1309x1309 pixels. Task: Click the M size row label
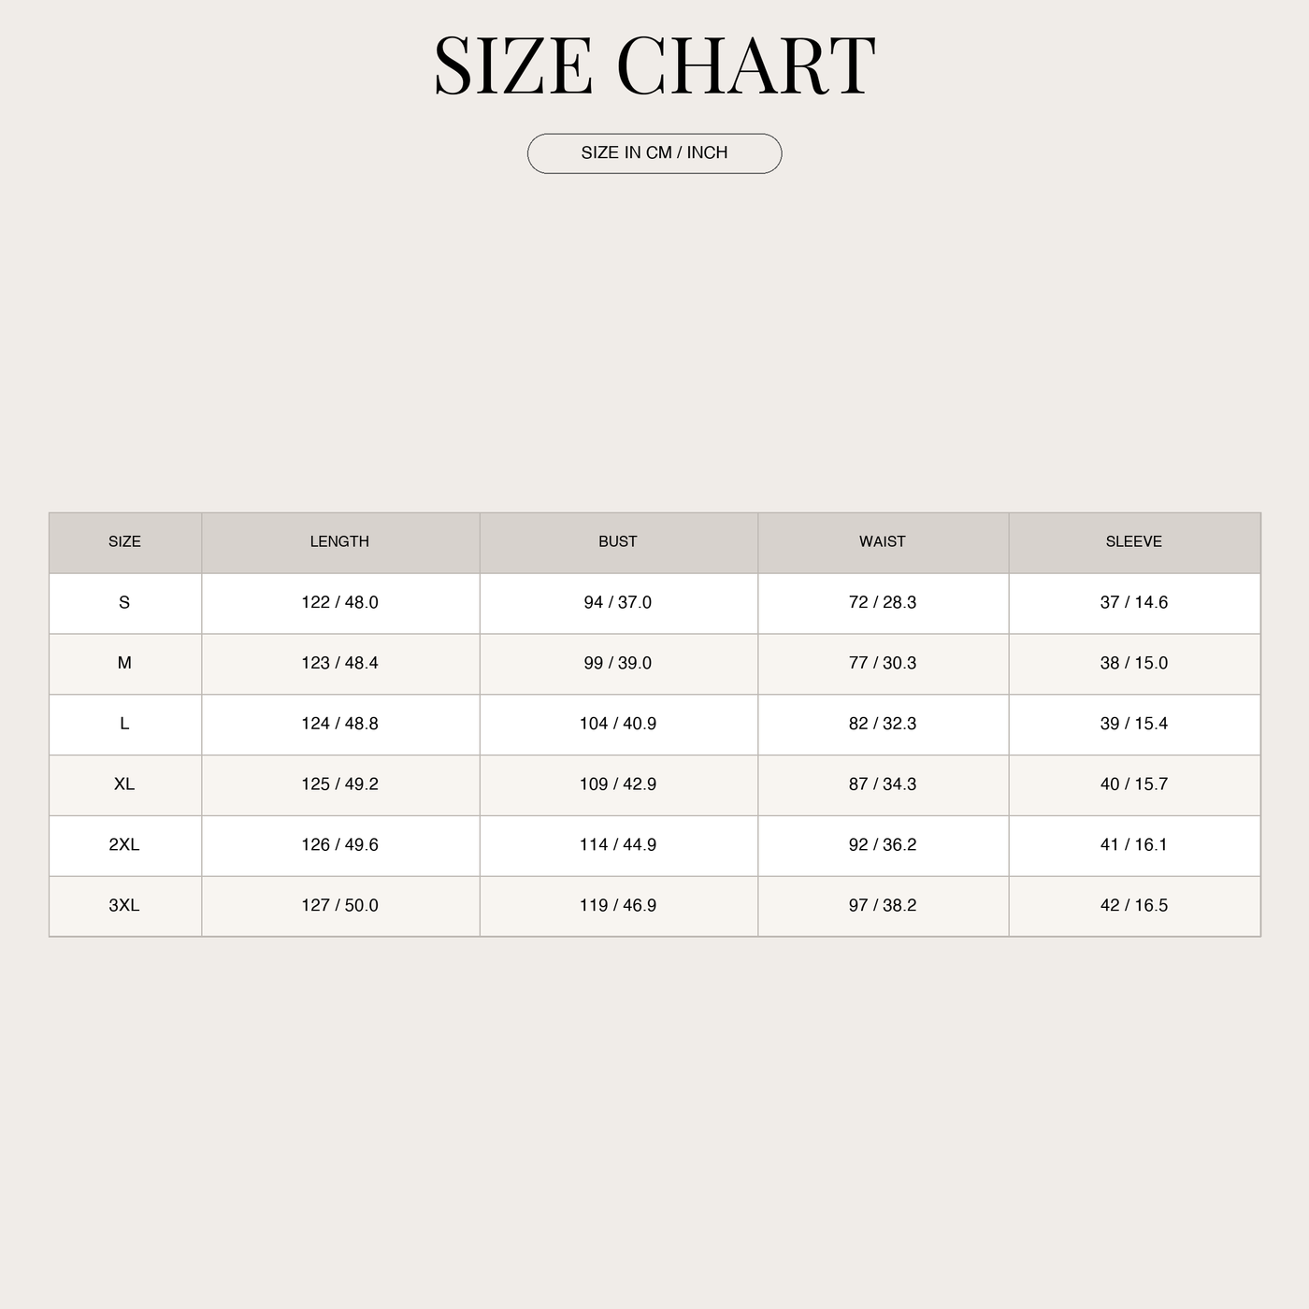click(125, 664)
